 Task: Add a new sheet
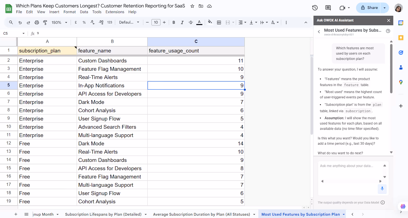(16, 214)
